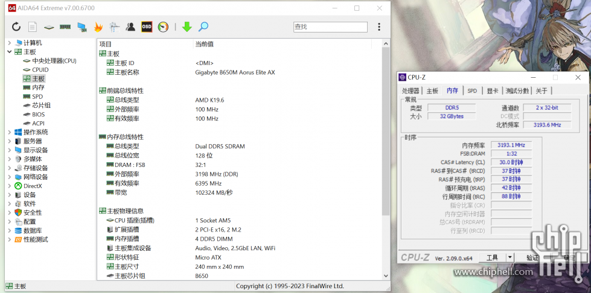Switch to 关于 tab in CPU-Z
This screenshot has height=293, width=591.
pyautogui.click(x=541, y=91)
